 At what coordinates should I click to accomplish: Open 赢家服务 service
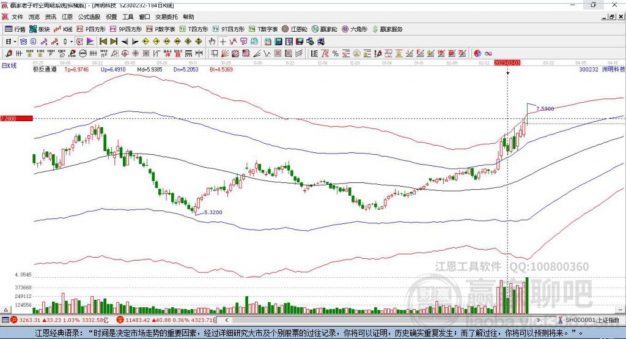pos(387,29)
